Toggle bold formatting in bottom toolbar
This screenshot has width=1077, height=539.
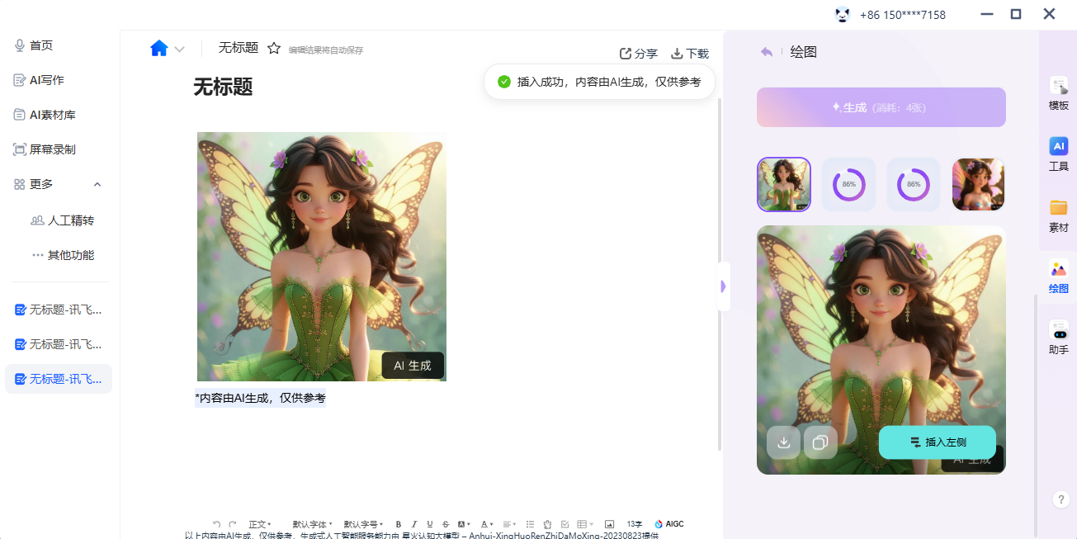pyautogui.click(x=399, y=524)
